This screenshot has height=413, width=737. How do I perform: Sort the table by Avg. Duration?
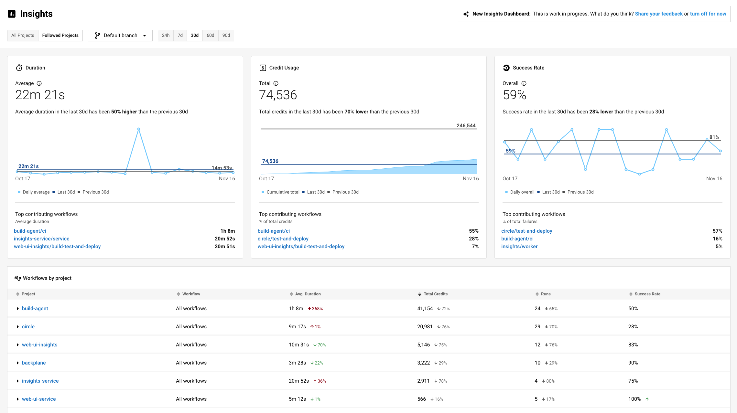305,294
